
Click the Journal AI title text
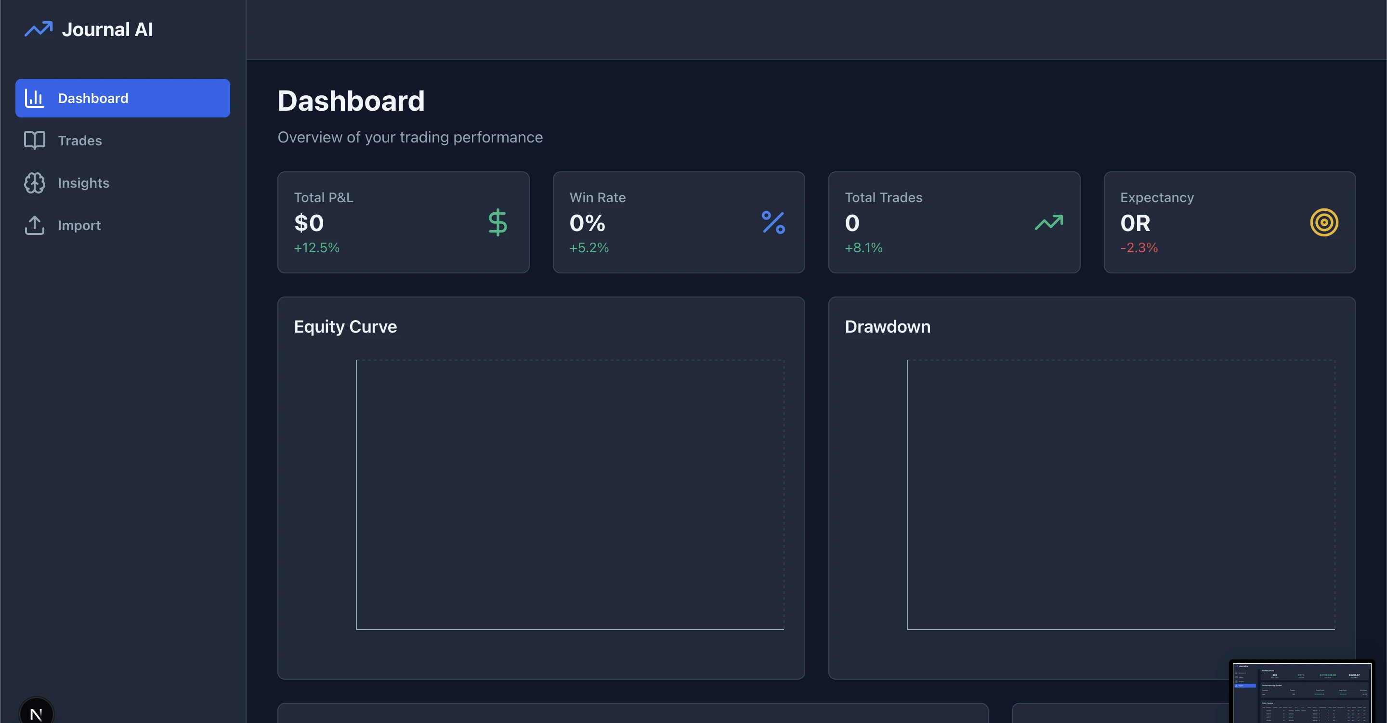click(x=107, y=29)
